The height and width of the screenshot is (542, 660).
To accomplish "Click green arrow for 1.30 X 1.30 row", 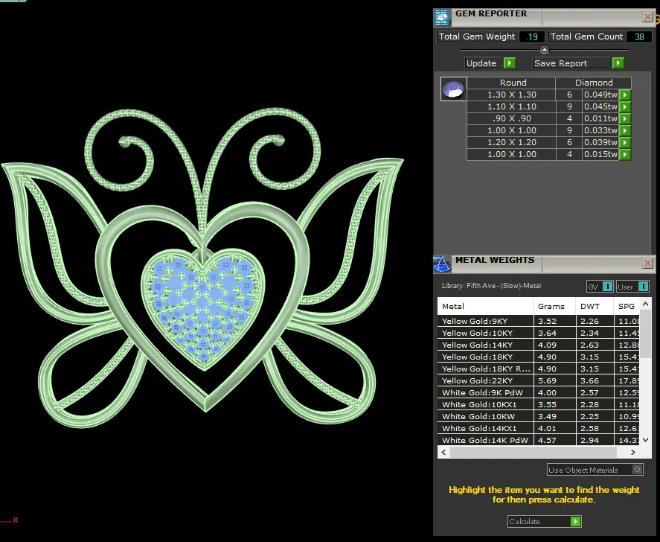I will click(x=625, y=95).
